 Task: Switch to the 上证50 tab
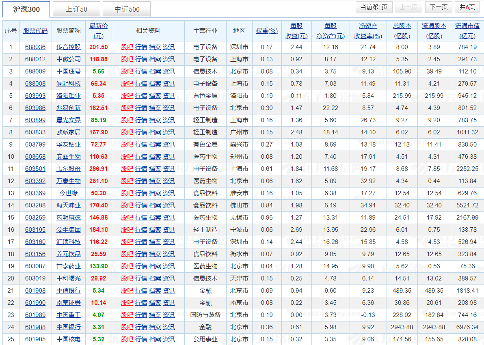(77, 9)
